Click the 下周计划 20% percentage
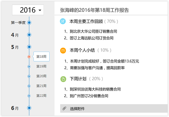The height and width of the screenshot is (117, 169). point(96,79)
